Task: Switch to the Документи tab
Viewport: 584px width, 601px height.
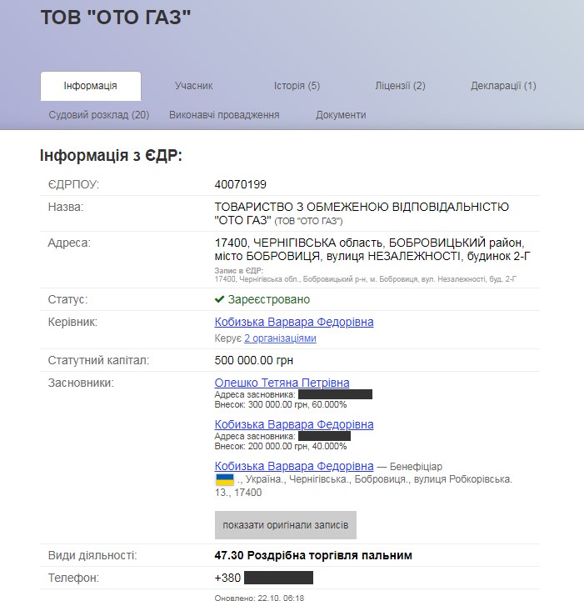Action: point(341,115)
